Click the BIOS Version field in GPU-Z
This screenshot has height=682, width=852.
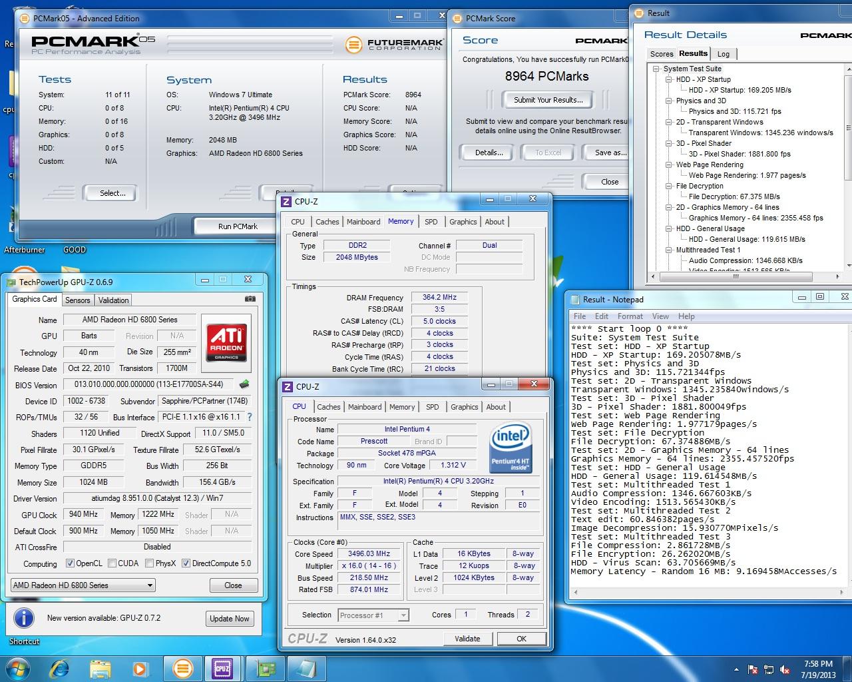[x=149, y=384]
